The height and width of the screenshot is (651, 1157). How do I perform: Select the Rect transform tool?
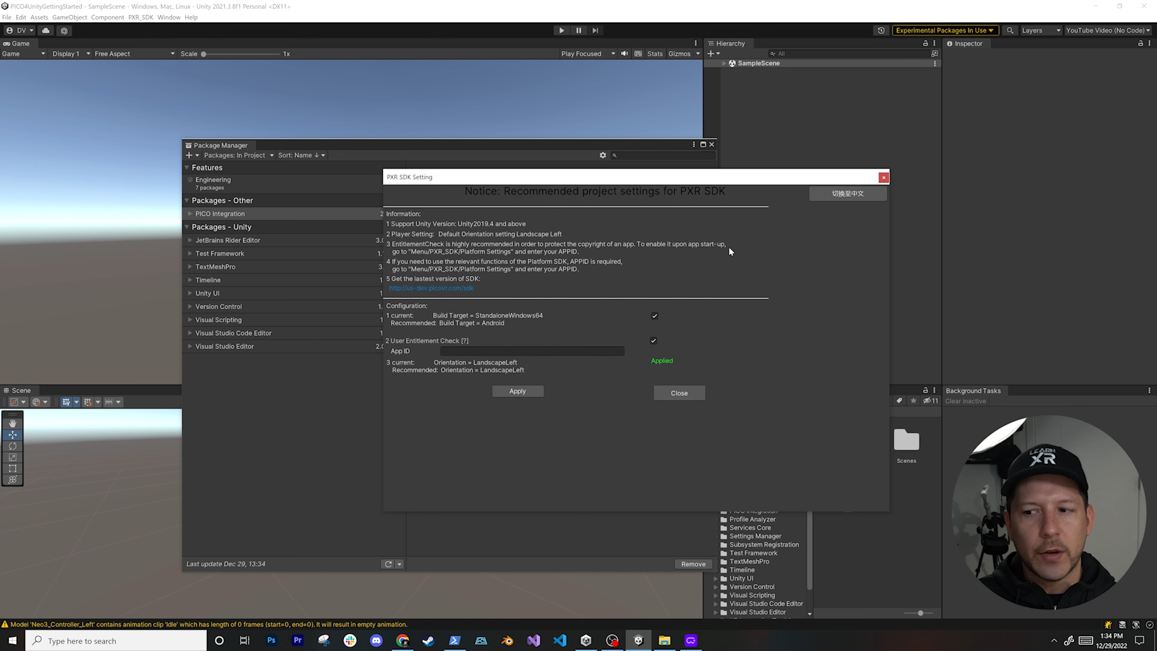tap(12, 469)
